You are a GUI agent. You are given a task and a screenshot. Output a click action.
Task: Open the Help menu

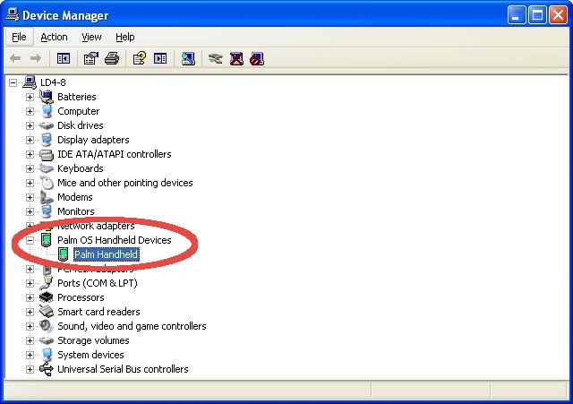tap(125, 37)
